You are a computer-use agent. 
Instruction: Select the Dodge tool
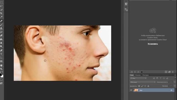tap(1, 46)
